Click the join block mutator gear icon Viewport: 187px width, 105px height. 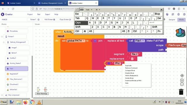95,41
